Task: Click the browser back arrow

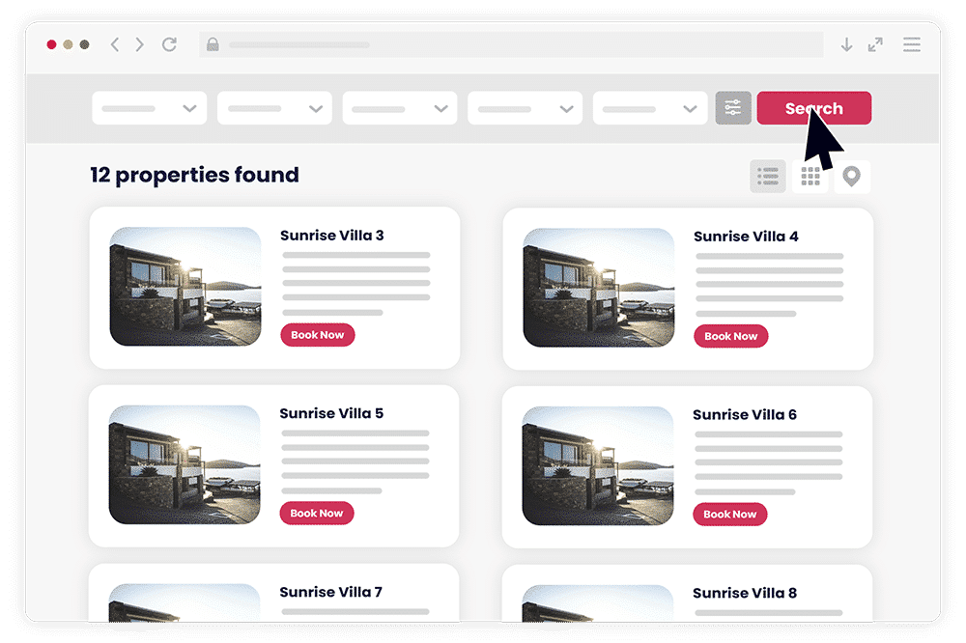Action: tap(115, 44)
